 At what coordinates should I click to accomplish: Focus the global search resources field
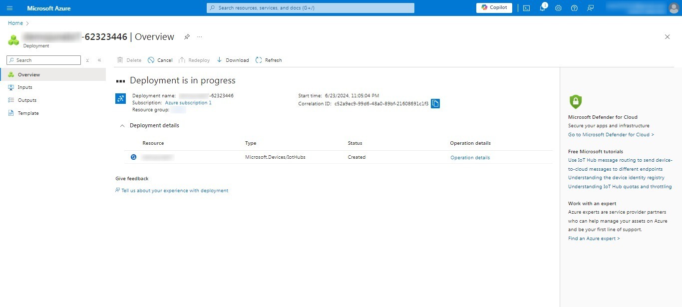[x=311, y=8]
